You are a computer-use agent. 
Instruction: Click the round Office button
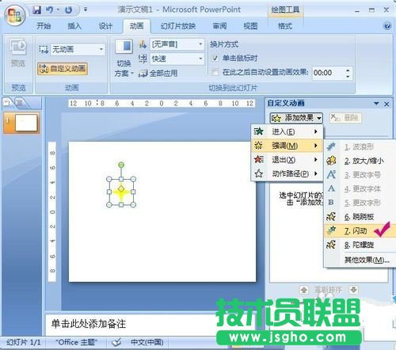click(x=15, y=15)
